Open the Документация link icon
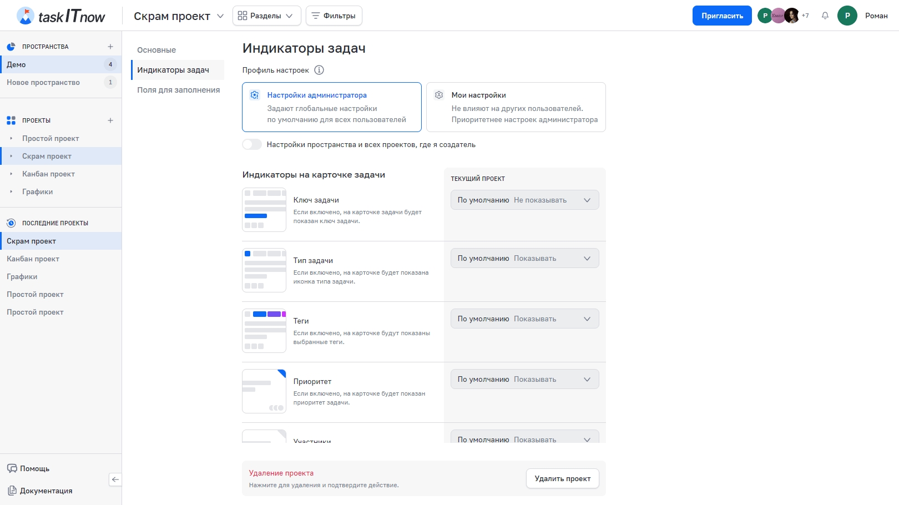This screenshot has width=899, height=505. (x=12, y=491)
